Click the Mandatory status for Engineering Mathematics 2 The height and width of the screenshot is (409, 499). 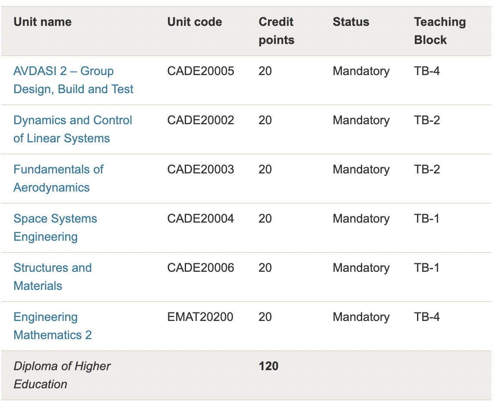tap(361, 317)
